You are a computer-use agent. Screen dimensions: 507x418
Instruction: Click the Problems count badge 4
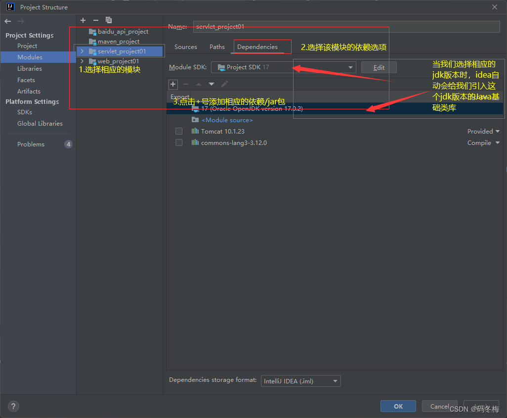(x=68, y=144)
